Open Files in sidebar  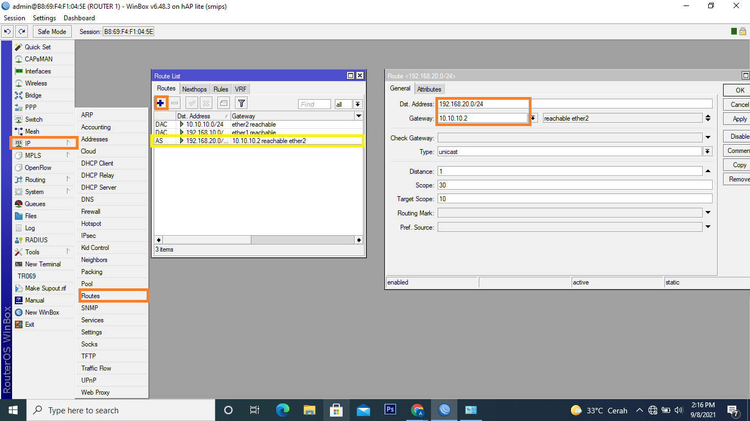click(43, 216)
